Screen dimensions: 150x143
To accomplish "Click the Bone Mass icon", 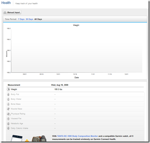I will tap(8, 104).
